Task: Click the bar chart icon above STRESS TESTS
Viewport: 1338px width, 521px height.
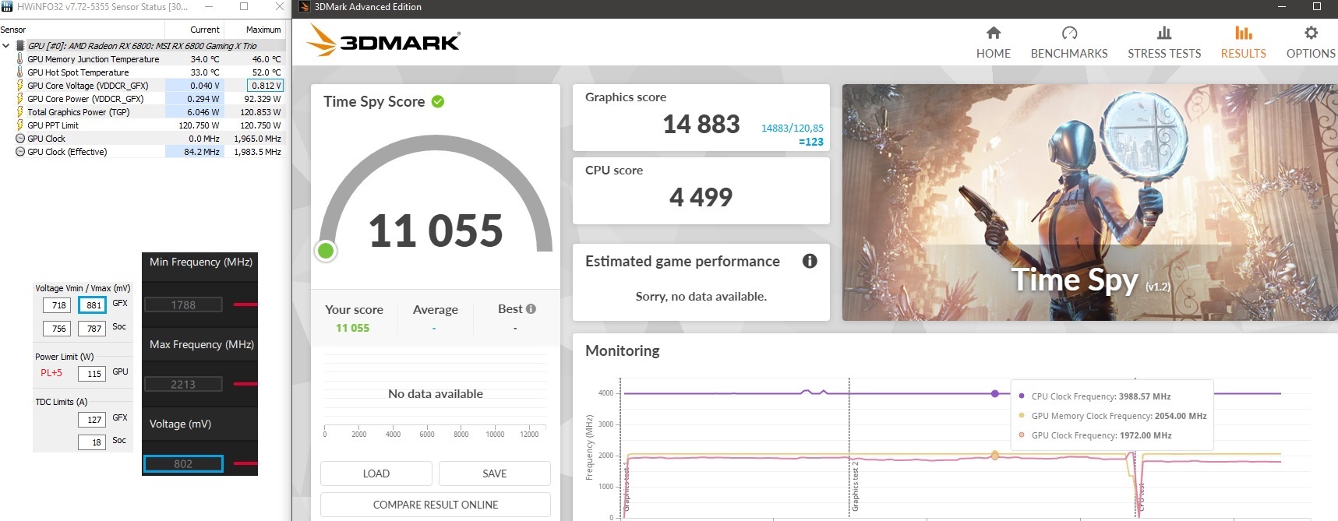Action: click(x=1164, y=33)
